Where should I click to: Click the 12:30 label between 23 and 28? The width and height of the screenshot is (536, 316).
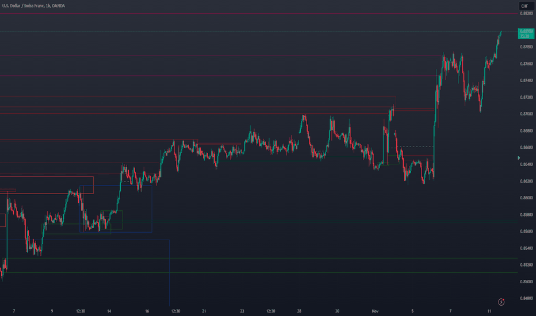[271, 311]
